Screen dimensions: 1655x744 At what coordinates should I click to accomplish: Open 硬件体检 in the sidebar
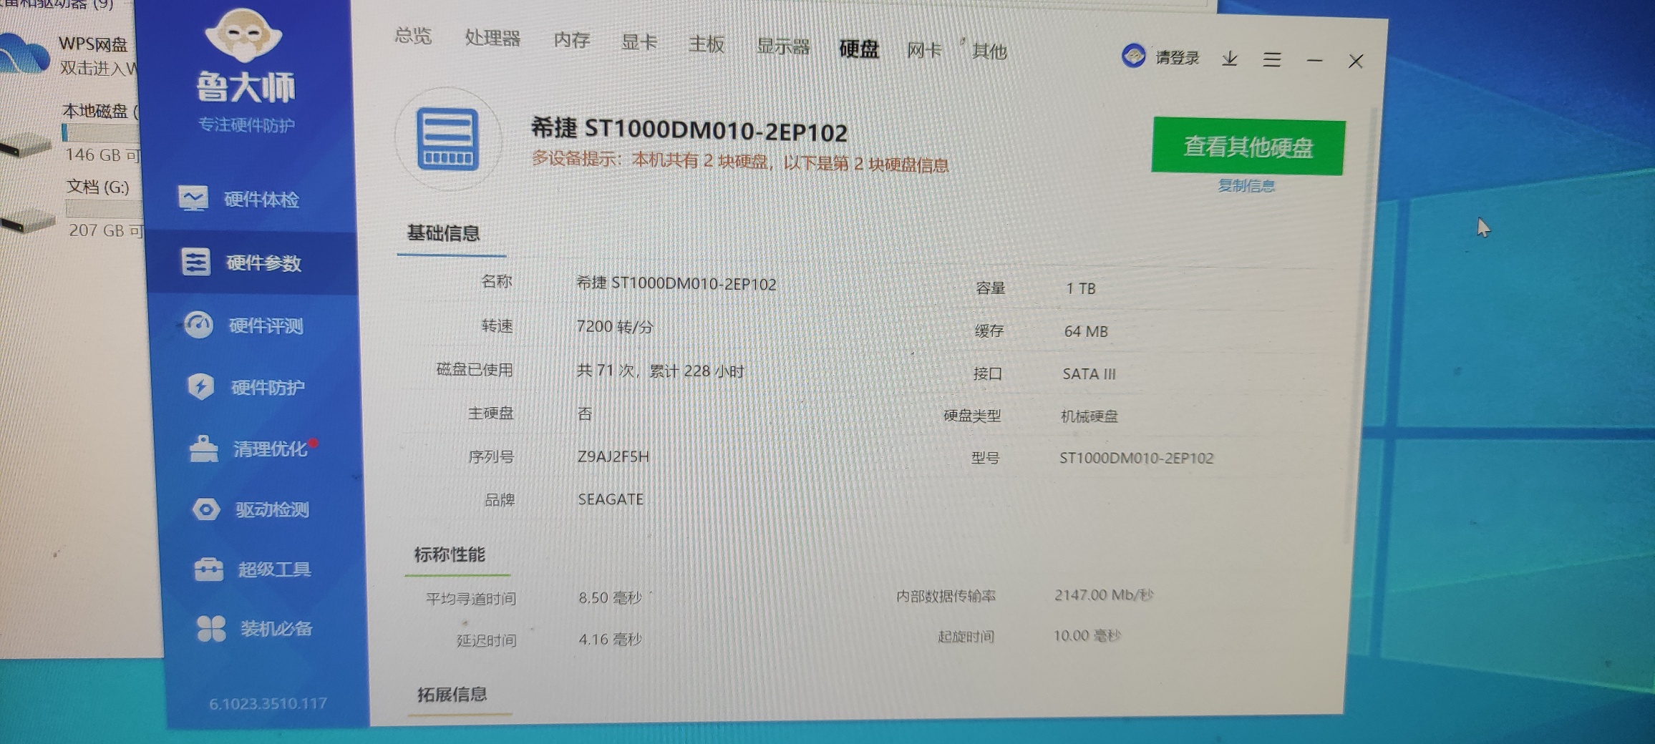(x=238, y=198)
